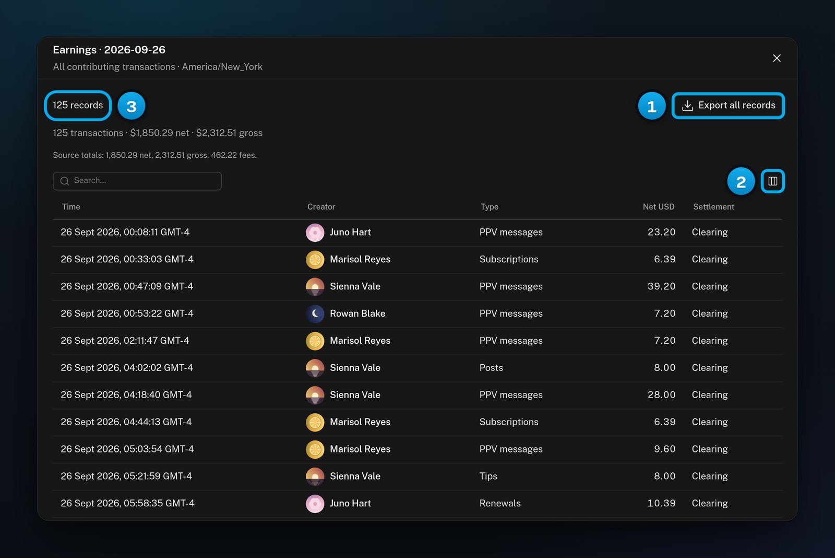
Task: Select timestamp 26 Sept 2026, 00:33:03 GMT-4
Action: pos(127,259)
